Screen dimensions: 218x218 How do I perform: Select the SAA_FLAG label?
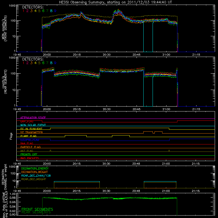pos(27,143)
